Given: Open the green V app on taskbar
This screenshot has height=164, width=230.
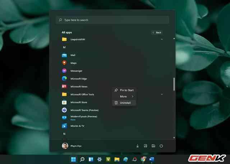Looking at the screenshot, I should pyautogui.click(x=108, y=159).
